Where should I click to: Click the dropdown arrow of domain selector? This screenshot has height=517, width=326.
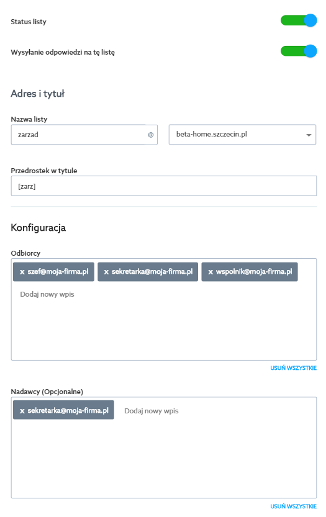pos(309,135)
